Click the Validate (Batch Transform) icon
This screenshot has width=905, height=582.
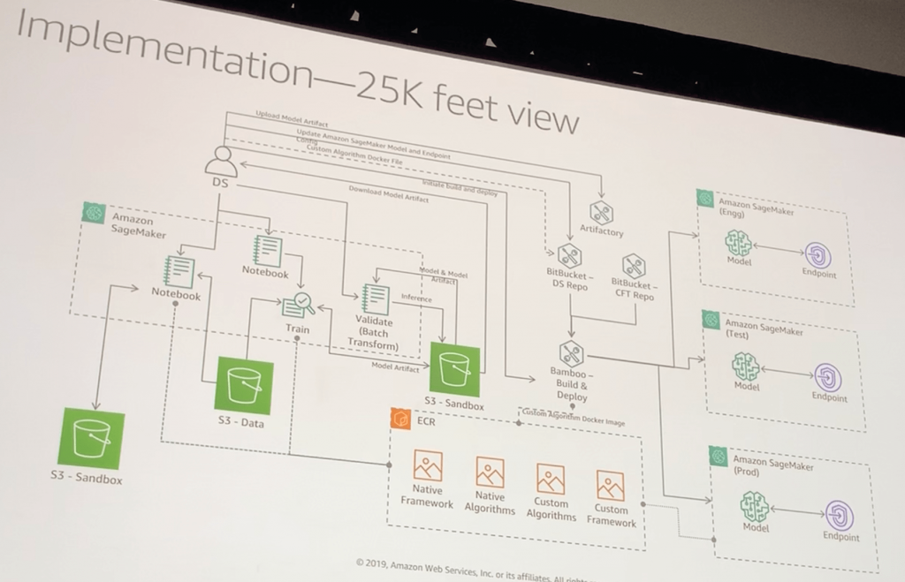375,299
